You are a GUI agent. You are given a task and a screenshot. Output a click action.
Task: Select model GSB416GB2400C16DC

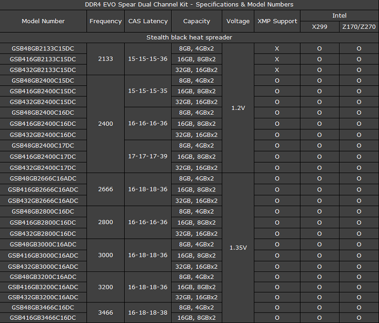coord(43,124)
